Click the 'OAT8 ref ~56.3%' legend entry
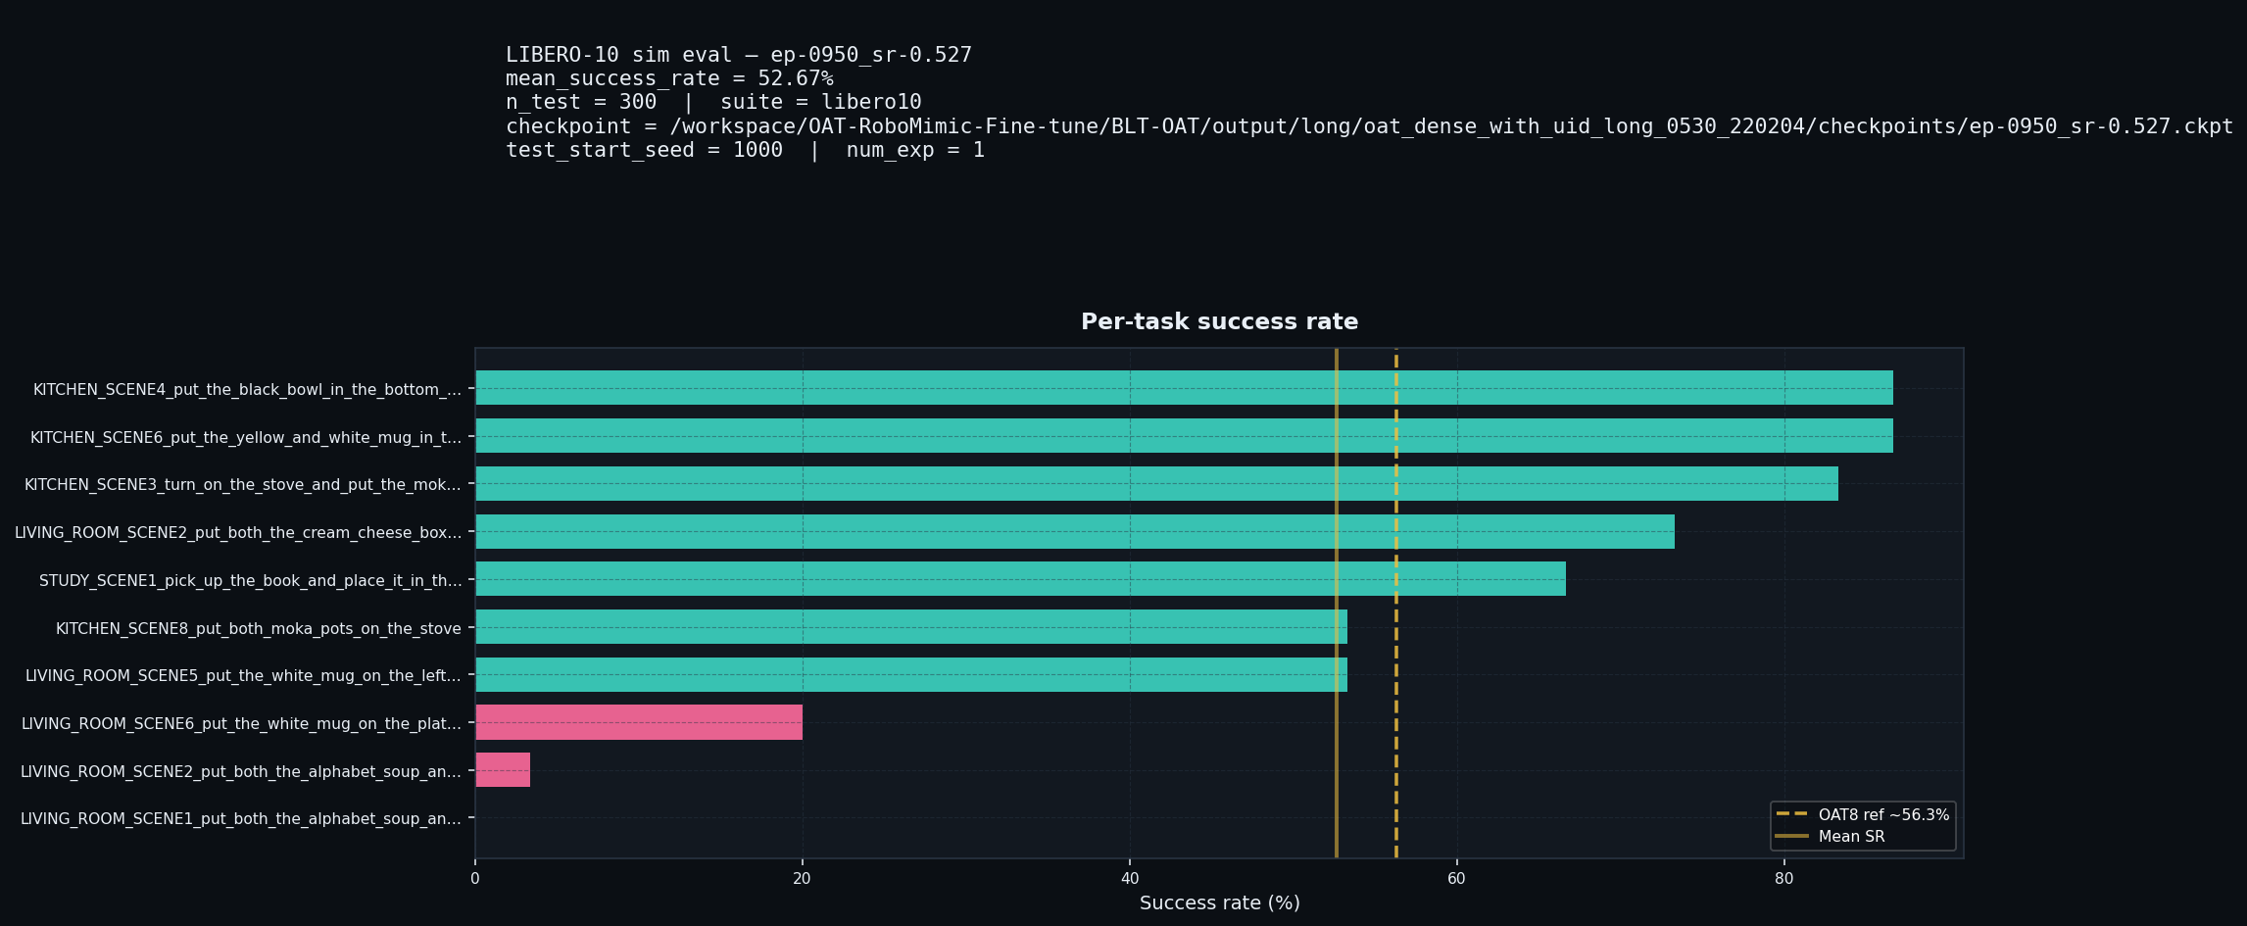Viewport: 2247px width, 926px height. pos(1863,815)
